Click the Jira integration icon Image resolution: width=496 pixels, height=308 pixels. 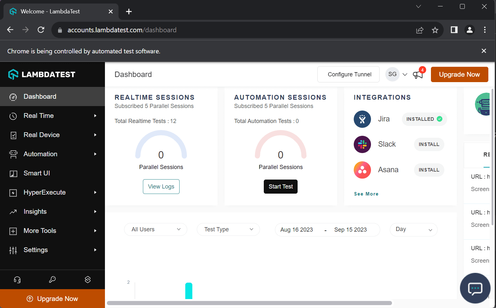tap(362, 119)
